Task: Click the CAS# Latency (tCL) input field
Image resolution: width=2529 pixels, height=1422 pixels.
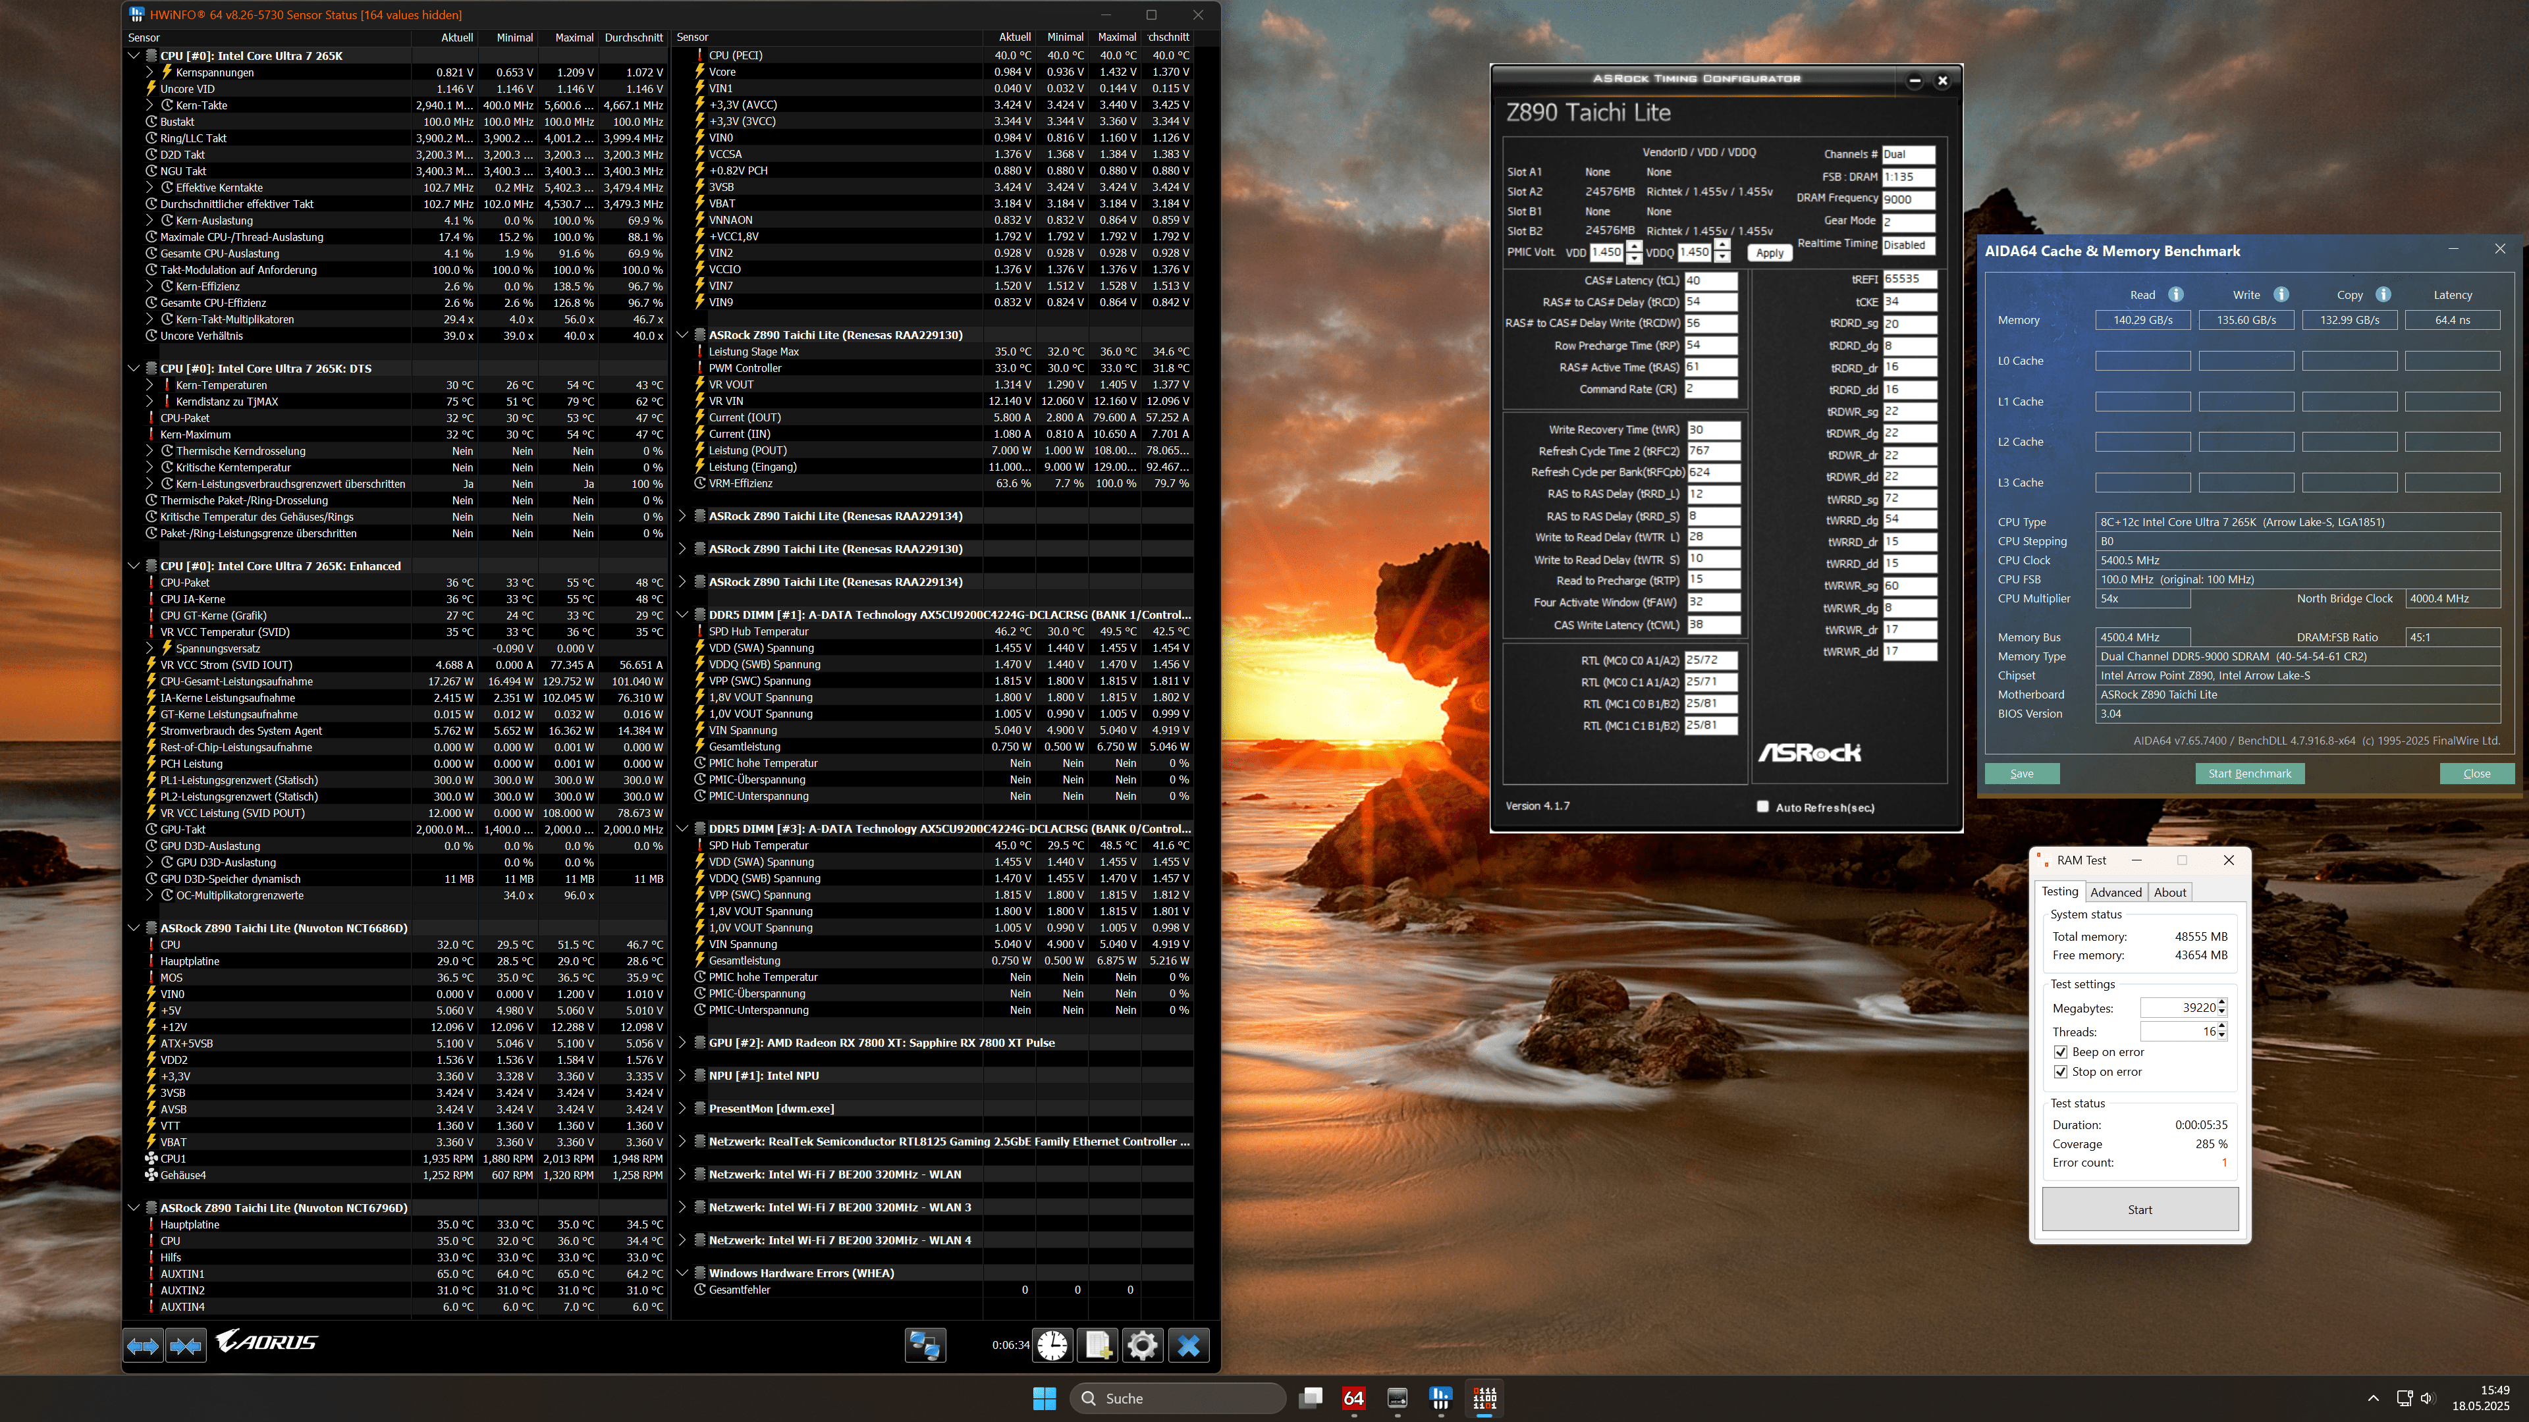Action: [x=1710, y=280]
